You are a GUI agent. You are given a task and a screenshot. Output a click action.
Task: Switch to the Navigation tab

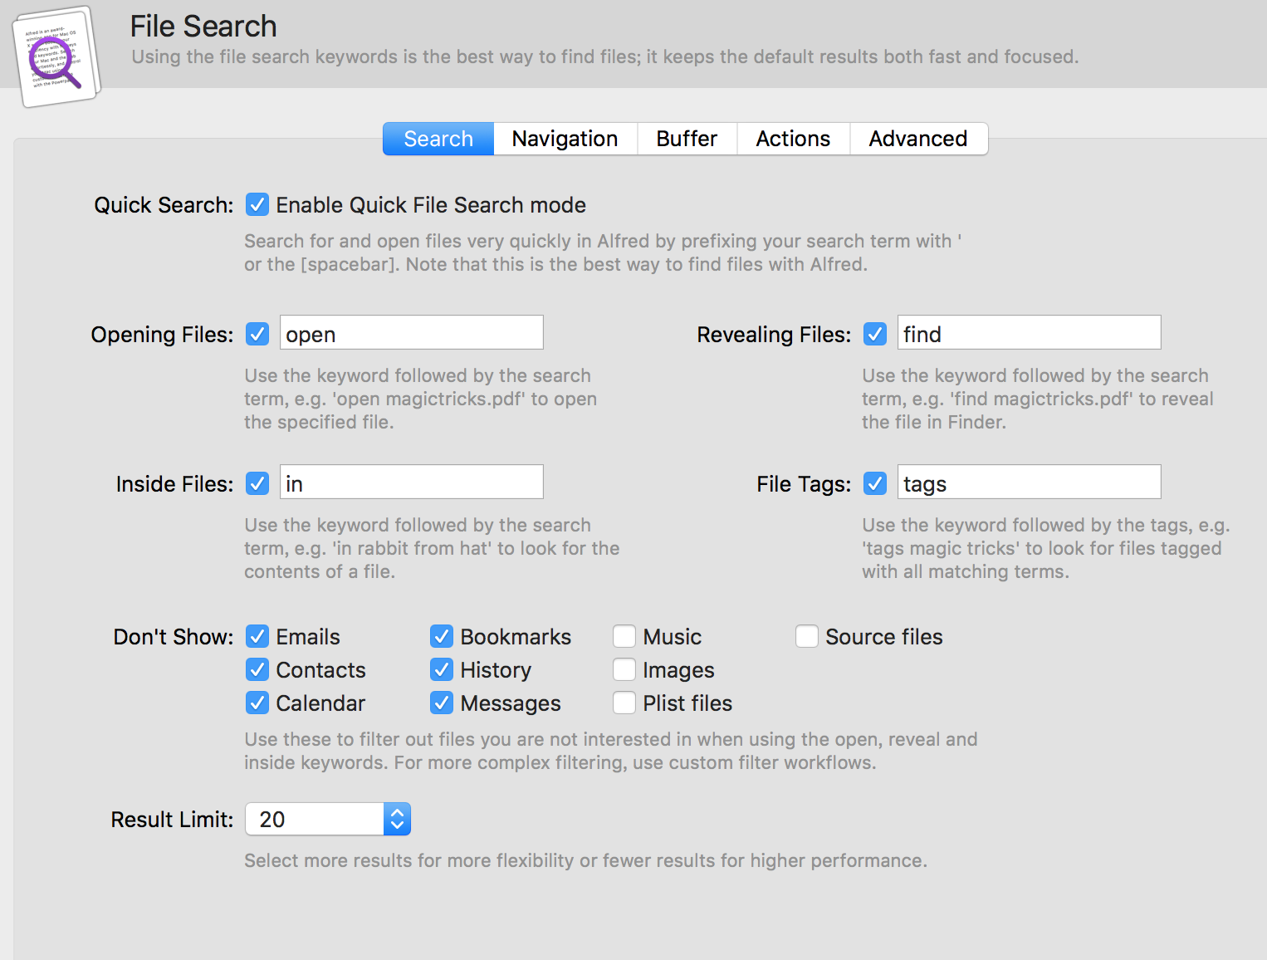[565, 139]
